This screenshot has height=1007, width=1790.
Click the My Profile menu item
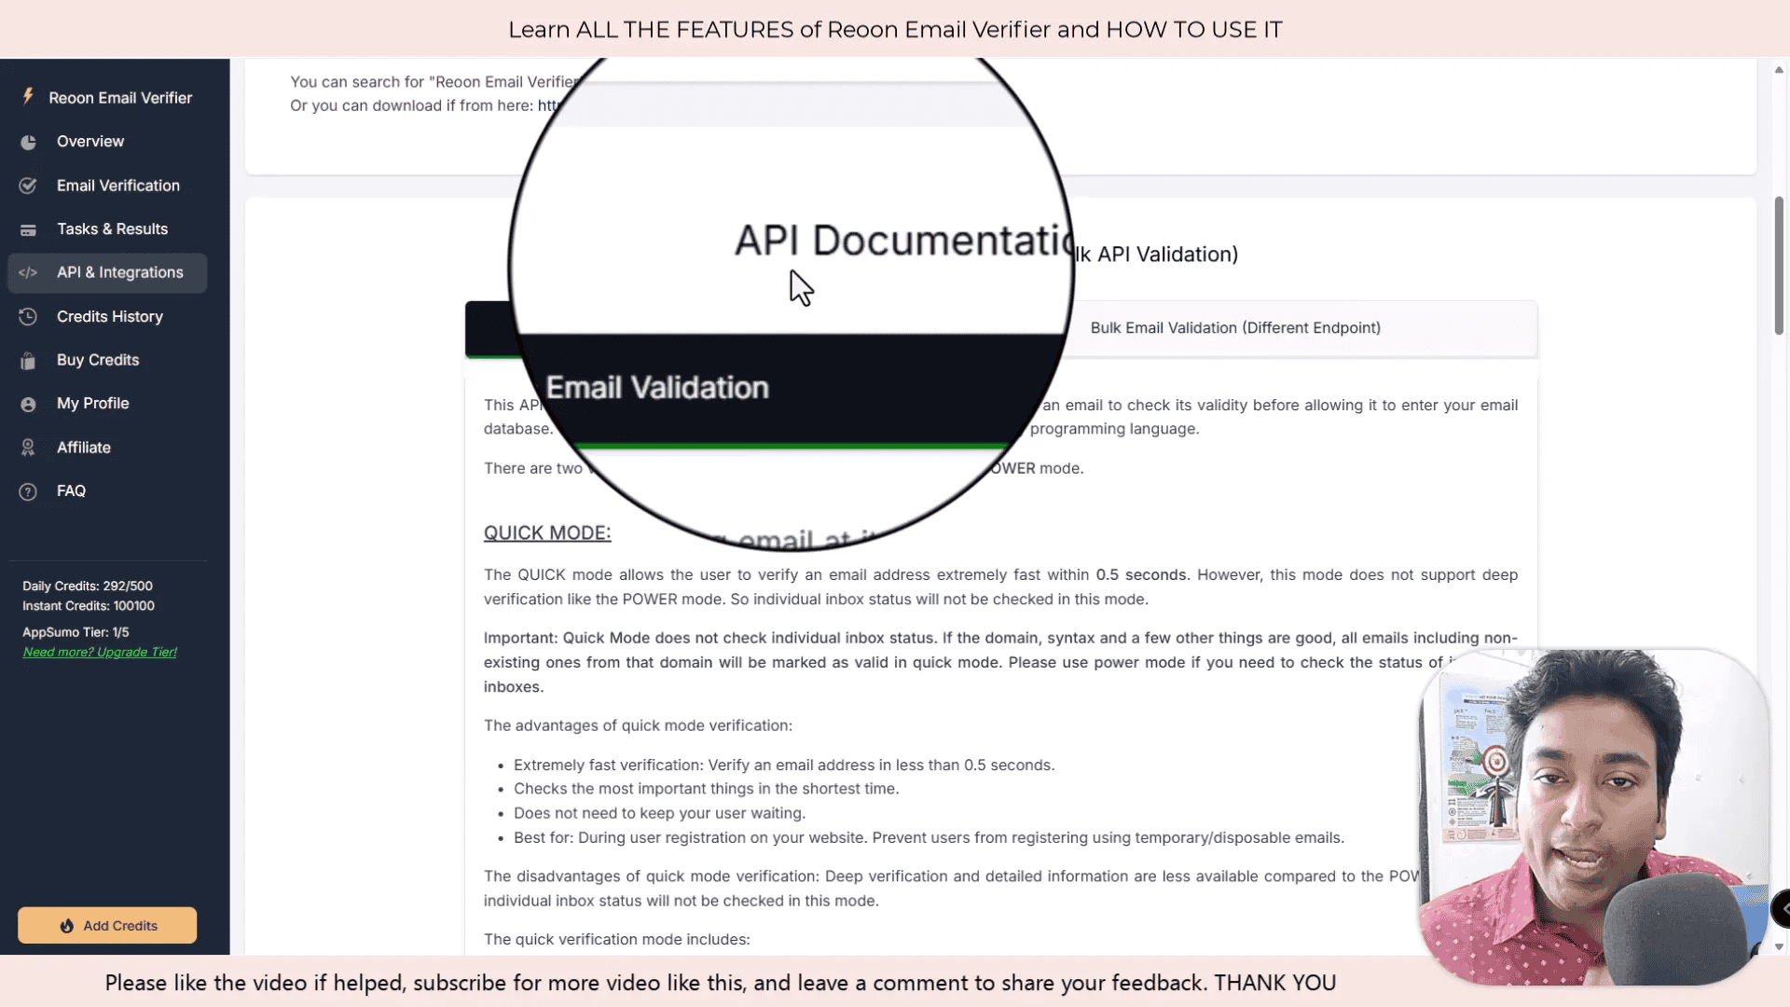[92, 402]
